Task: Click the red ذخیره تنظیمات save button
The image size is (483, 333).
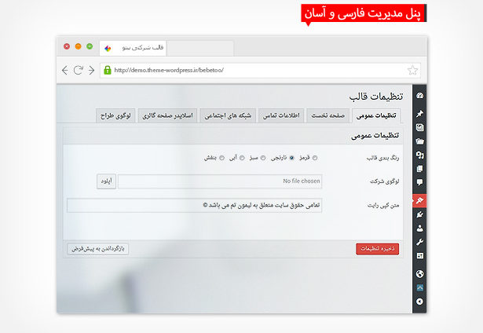Action: [x=377, y=249]
